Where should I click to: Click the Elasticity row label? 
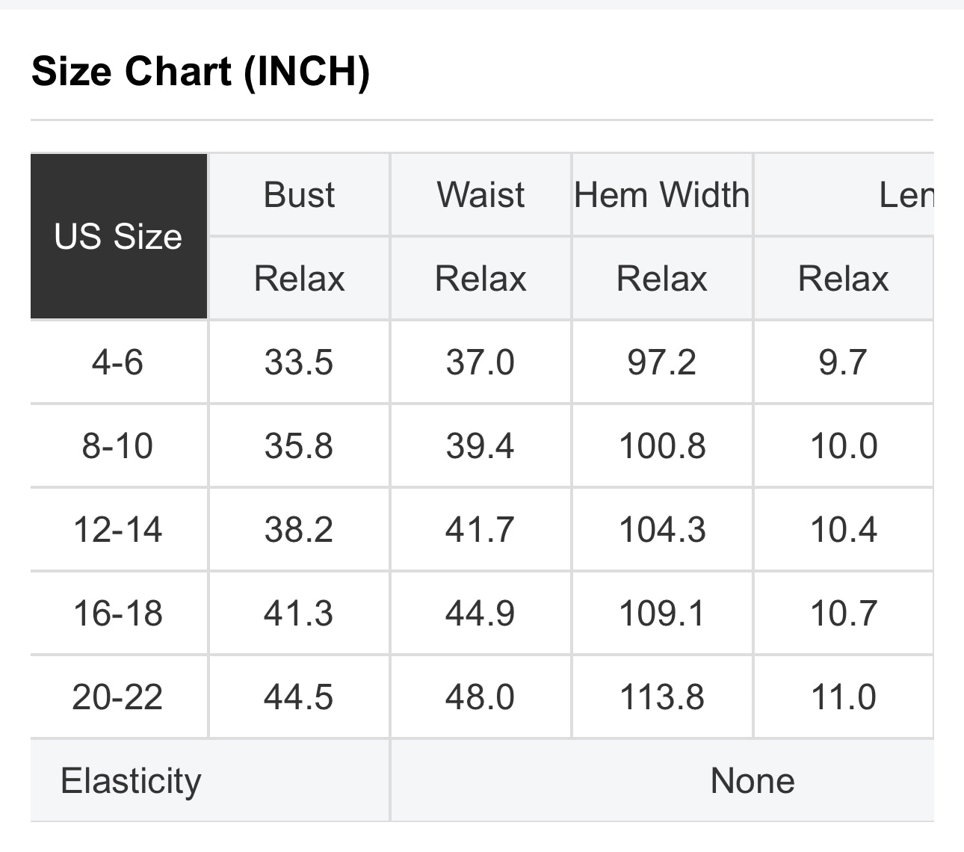pyautogui.click(x=131, y=781)
